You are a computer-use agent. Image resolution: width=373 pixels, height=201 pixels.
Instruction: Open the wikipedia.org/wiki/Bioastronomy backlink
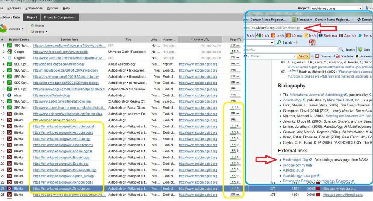click(63, 145)
